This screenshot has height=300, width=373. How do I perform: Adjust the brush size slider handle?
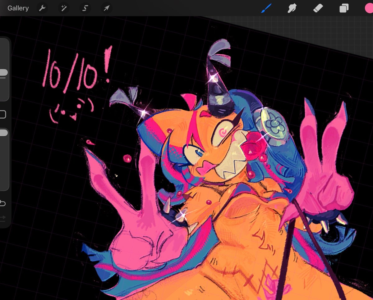coord(3,72)
